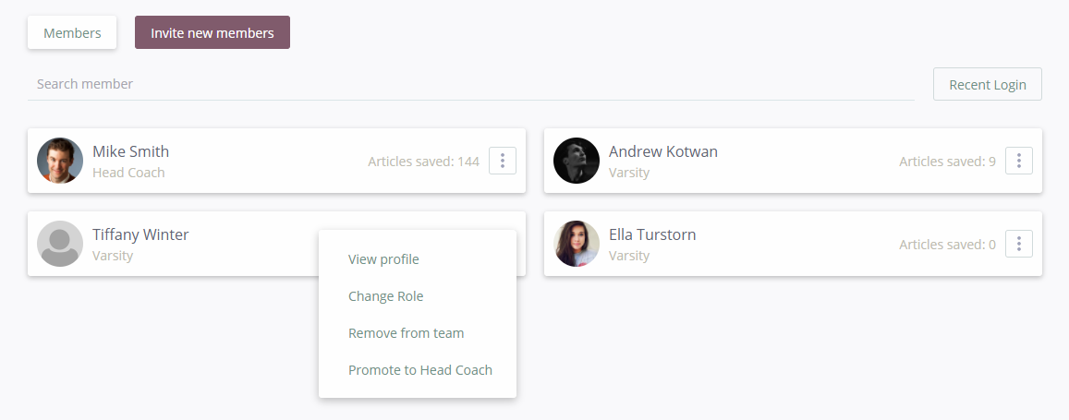Click the Ella Turstorn name

[x=651, y=234]
